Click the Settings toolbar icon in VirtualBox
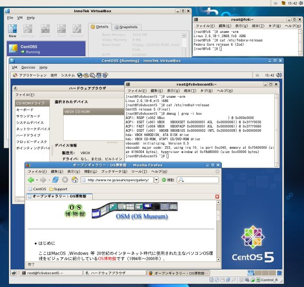 point(28,31)
